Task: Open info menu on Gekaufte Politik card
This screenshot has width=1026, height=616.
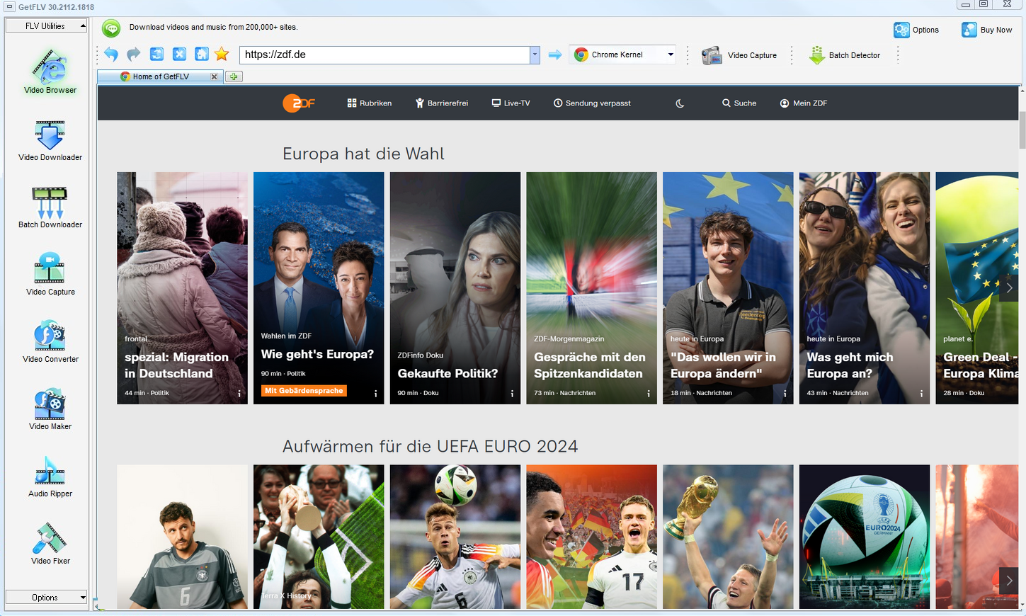Action: pyautogui.click(x=512, y=394)
